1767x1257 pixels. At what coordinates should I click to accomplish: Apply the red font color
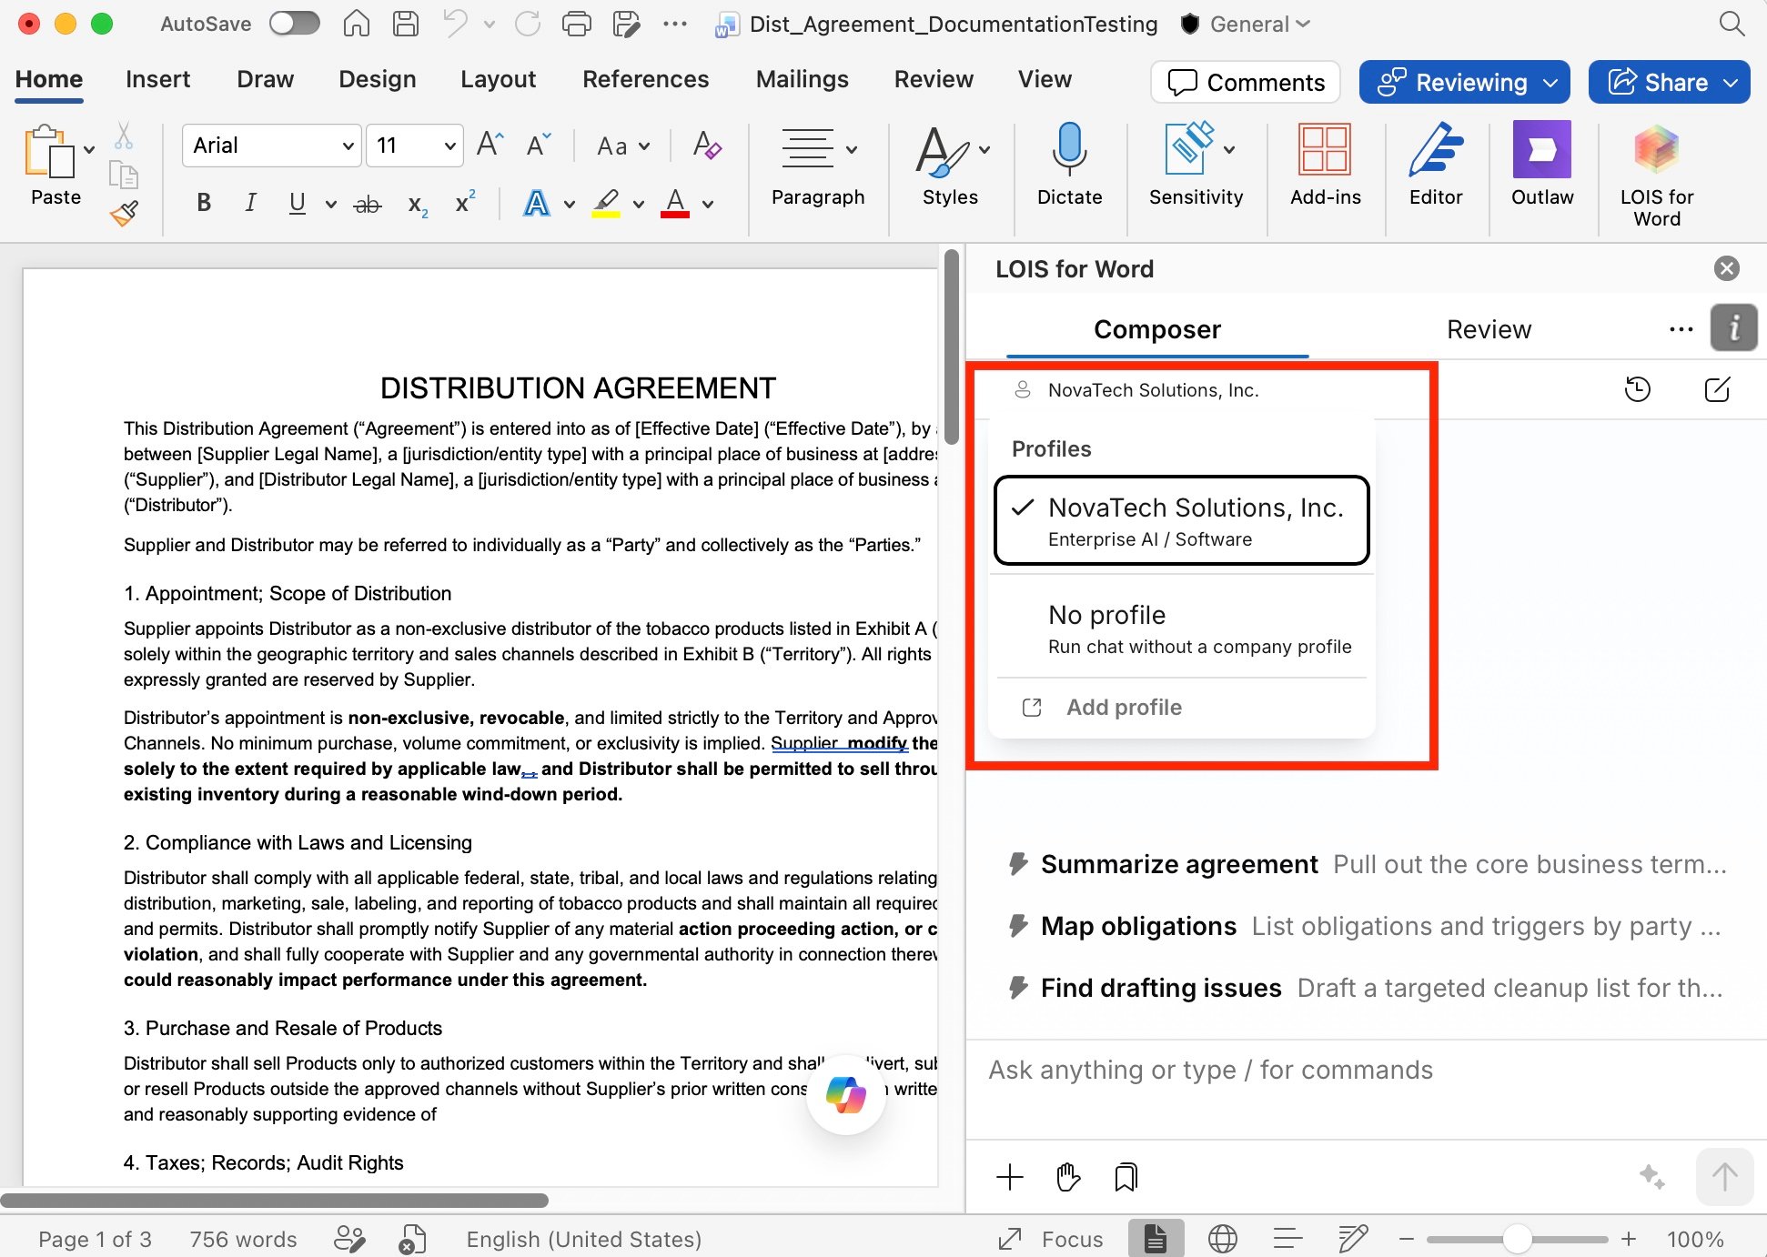click(x=674, y=203)
